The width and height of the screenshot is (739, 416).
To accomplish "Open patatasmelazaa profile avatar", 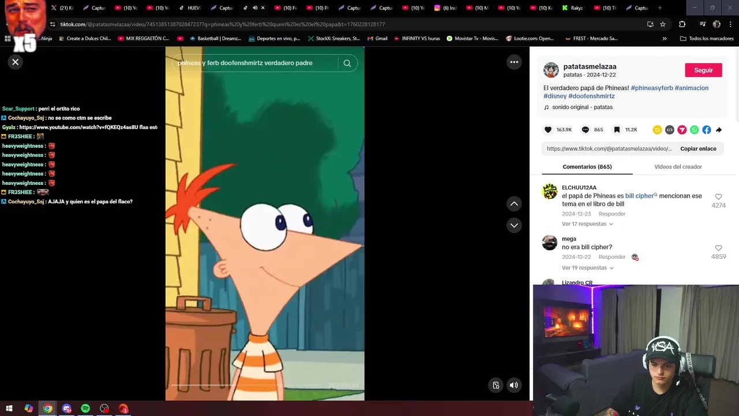I will click(551, 70).
